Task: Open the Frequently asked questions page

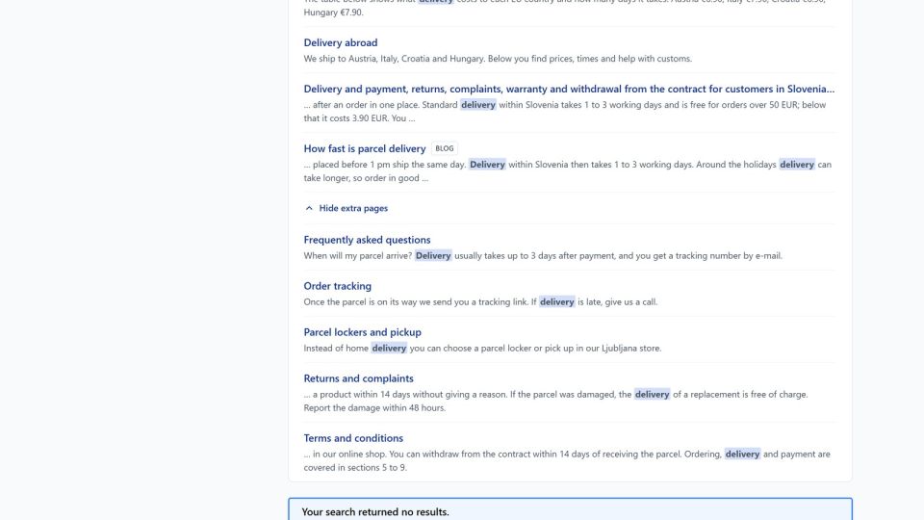Action: (367, 240)
